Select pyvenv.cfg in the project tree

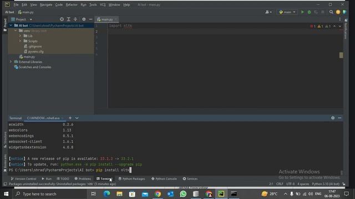(x=33, y=51)
